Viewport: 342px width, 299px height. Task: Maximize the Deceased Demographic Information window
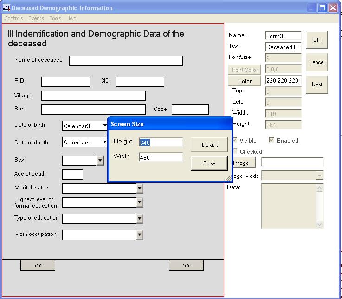322,8
